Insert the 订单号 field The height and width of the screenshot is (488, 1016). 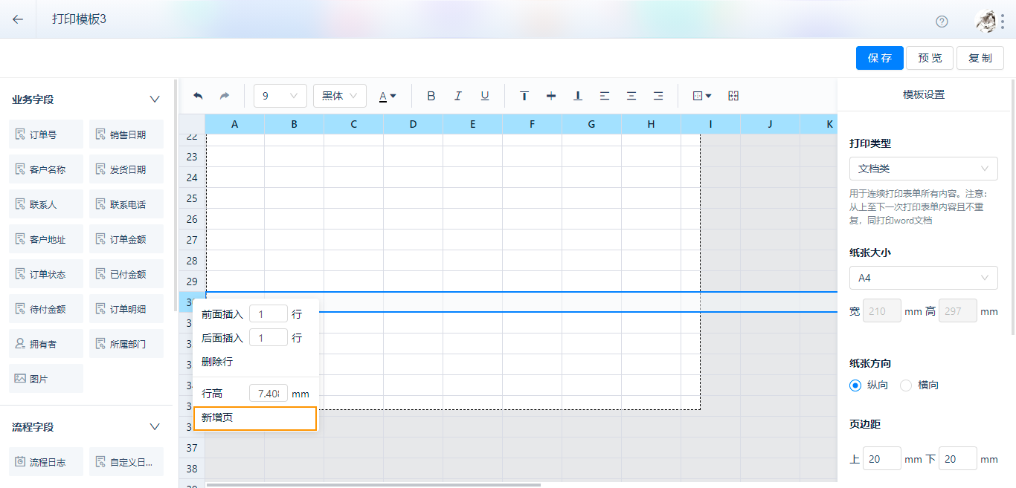(46, 134)
